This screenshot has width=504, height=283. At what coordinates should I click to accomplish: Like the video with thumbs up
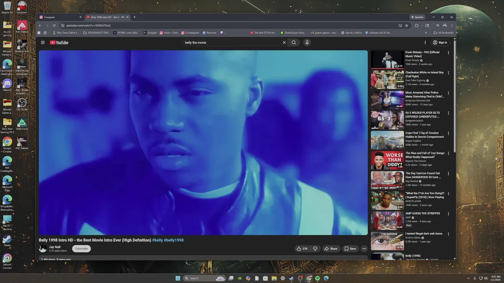[x=302, y=249]
